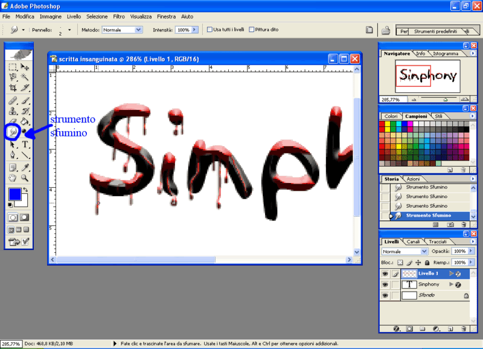Click the blue foreground color swatch
This screenshot has height=349, width=483.
click(14, 194)
